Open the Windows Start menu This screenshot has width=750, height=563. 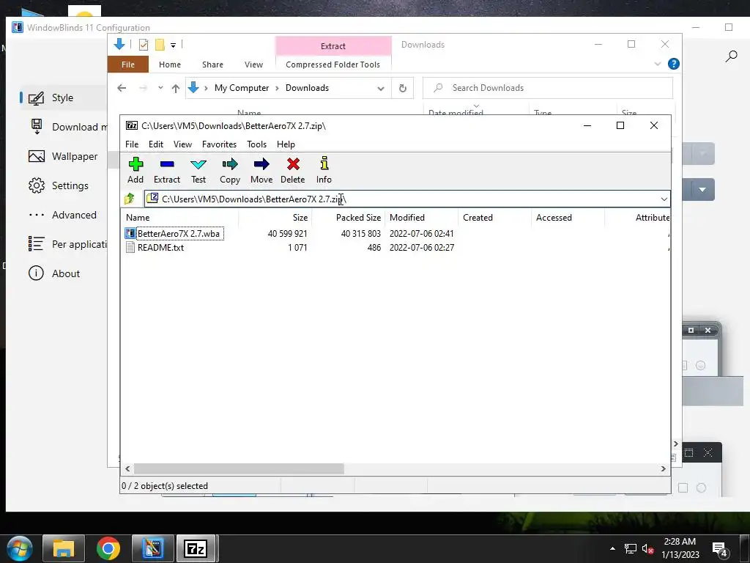(20, 548)
